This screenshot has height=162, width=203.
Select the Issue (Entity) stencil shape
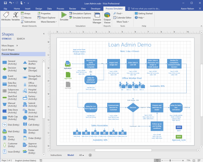(x=11, y=152)
